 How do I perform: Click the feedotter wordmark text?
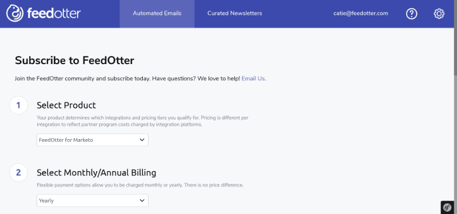[54, 13]
